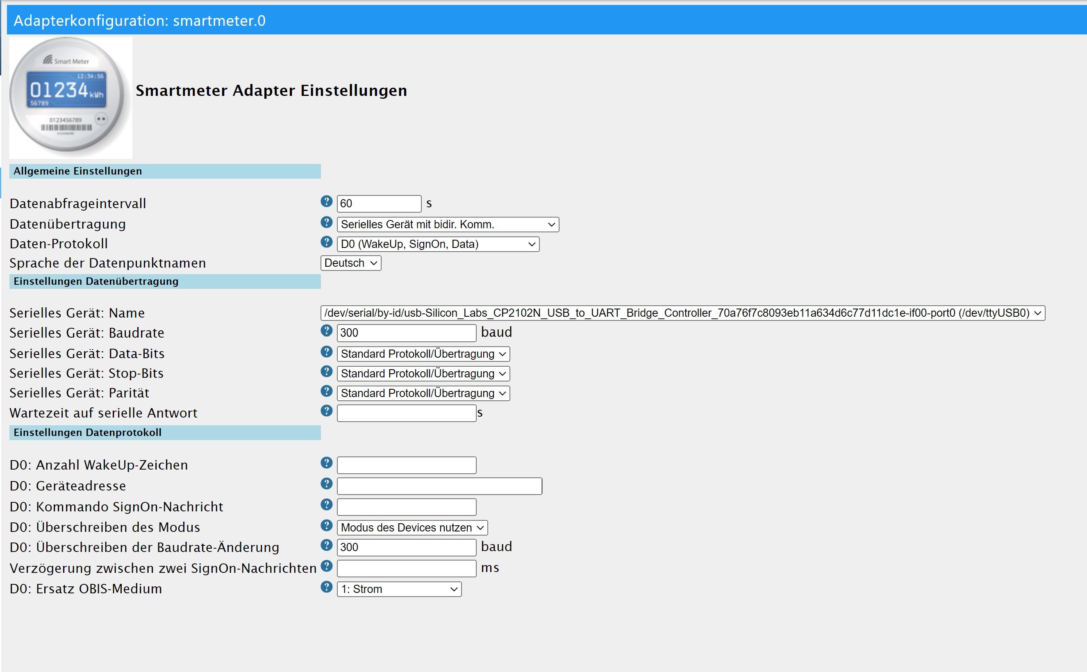Show help for D0 Ersatz OBIS-Medium
1087x672 pixels.
click(326, 587)
